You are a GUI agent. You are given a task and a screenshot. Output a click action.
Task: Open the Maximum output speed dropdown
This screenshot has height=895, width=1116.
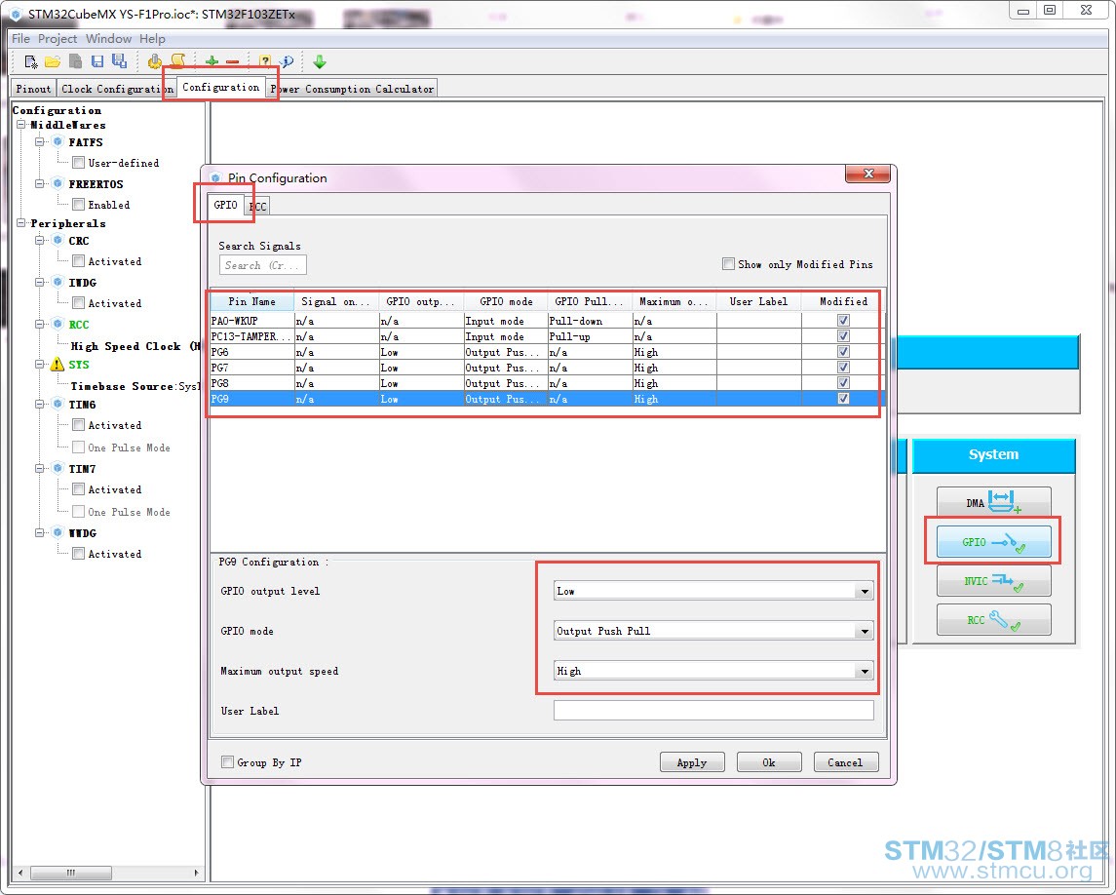[x=713, y=671]
